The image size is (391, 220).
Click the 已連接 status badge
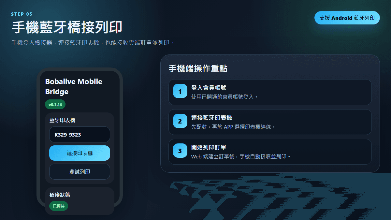click(59, 206)
